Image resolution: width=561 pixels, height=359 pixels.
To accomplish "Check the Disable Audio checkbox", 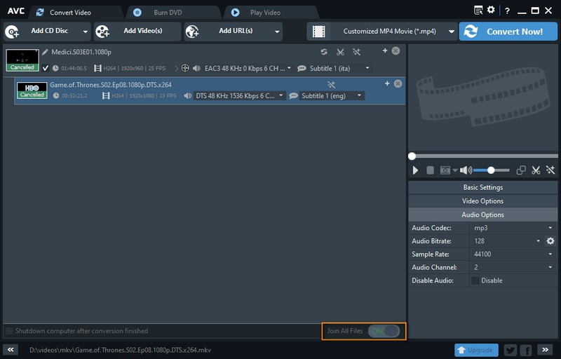I will click(x=475, y=280).
